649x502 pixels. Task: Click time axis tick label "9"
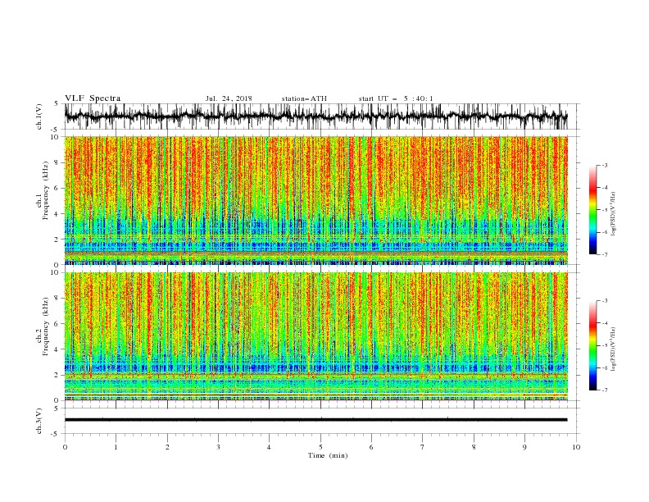click(x=524, y=447)
